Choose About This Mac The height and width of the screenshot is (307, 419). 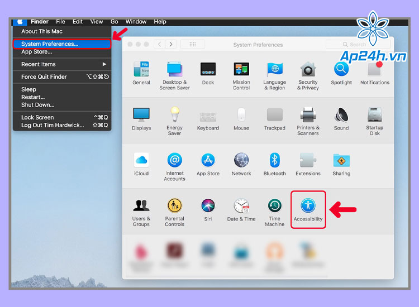point(62,31)
